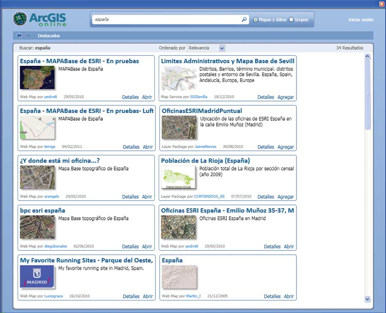The image size is (386, 313).
Task: Select the Mapas y datos radio button
Action: (x=256, y=19)
